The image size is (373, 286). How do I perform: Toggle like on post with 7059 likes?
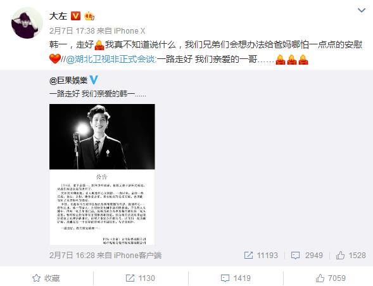click(x=331, y=278)
